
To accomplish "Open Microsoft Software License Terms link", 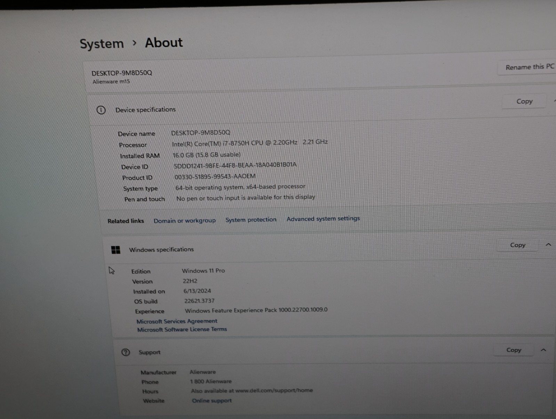I will point(182,329).
